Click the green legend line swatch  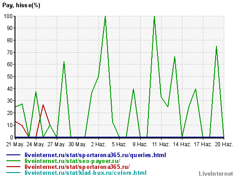pos(13,161)
